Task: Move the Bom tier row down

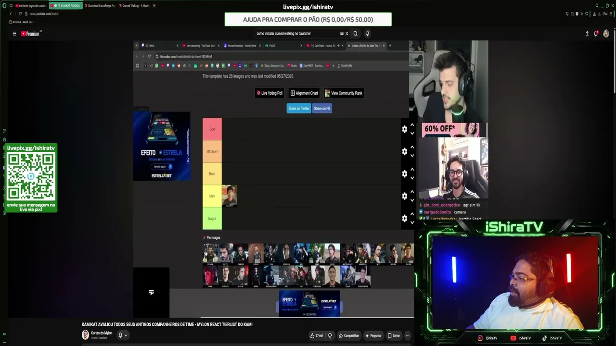Action: tap(412, 178)
